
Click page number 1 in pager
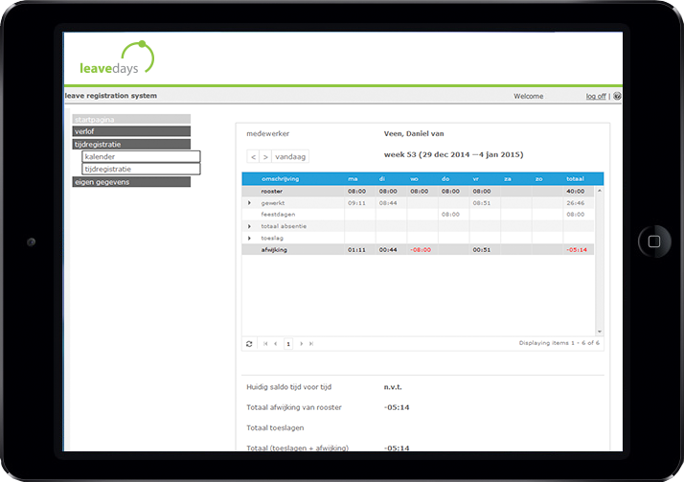point(288,344)
